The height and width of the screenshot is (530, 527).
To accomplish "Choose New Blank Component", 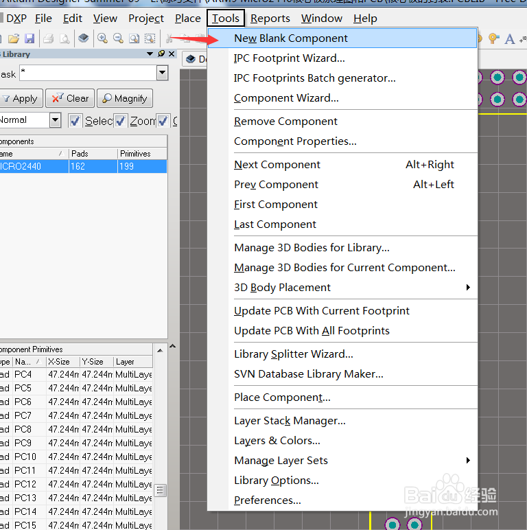I will (x=342, y=38).
